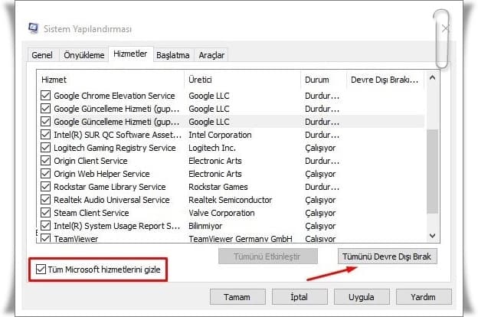Switch to the Araçlar tab
This screenshot has width=478, height=317.
211,55
